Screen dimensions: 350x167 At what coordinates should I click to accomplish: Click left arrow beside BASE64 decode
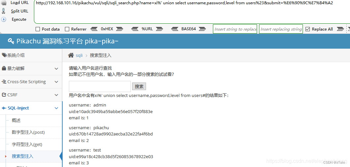coord(175,29)
